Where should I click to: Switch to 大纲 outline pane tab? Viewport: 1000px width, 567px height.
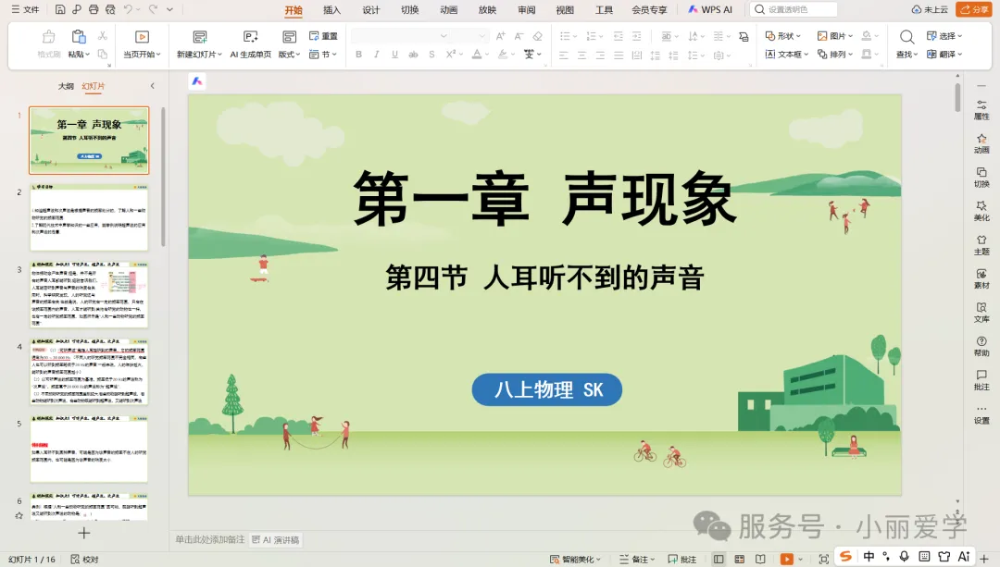(66, 86)
